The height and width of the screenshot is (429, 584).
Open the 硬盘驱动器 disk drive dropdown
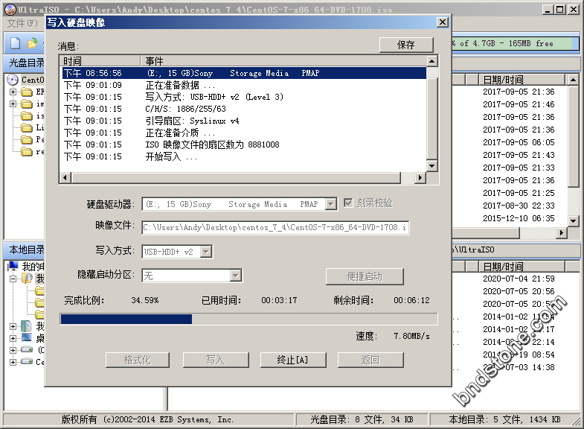331,204
